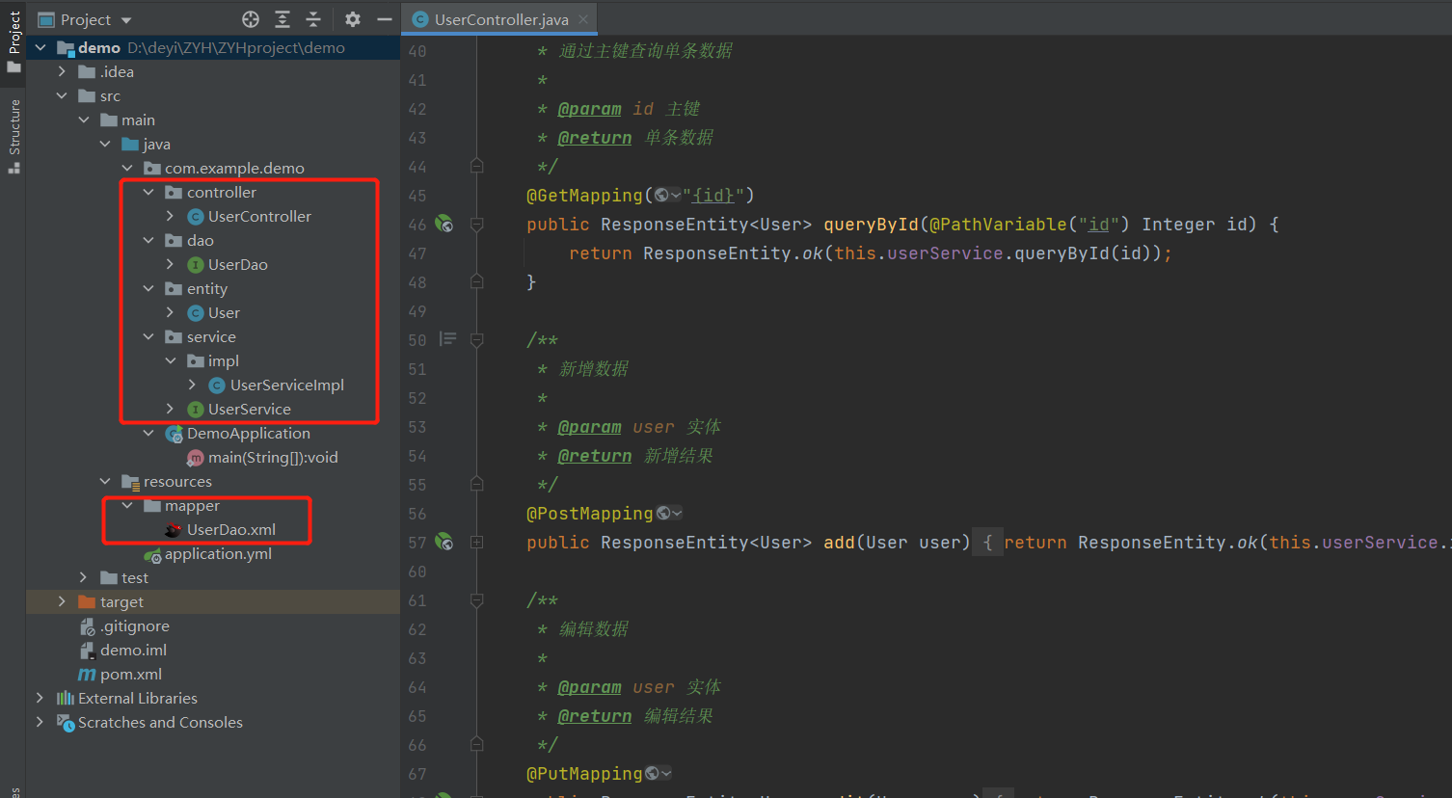Click the add method name on line 57

click(x=839, y=543)
